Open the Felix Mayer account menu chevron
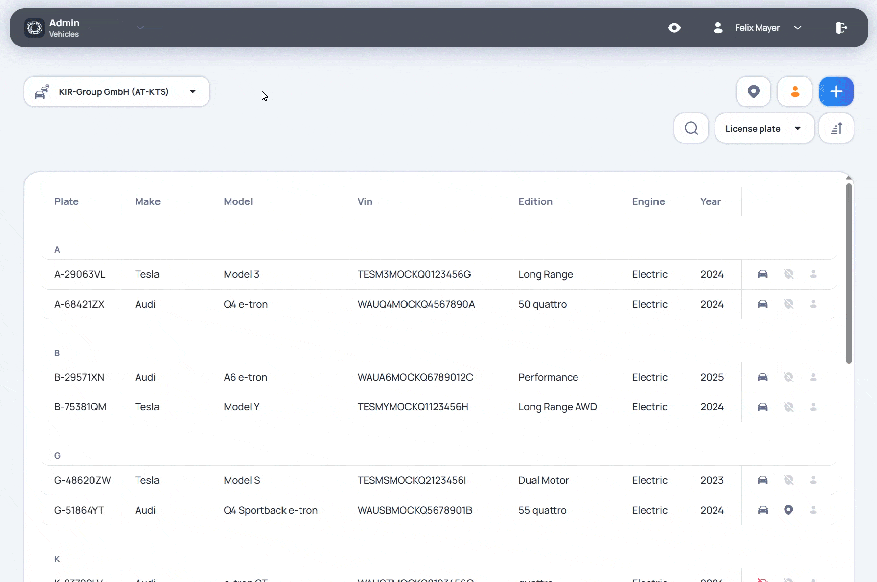The height and width of the screenshot is (582, 877). pyautogui.click(x=798, y=28)
